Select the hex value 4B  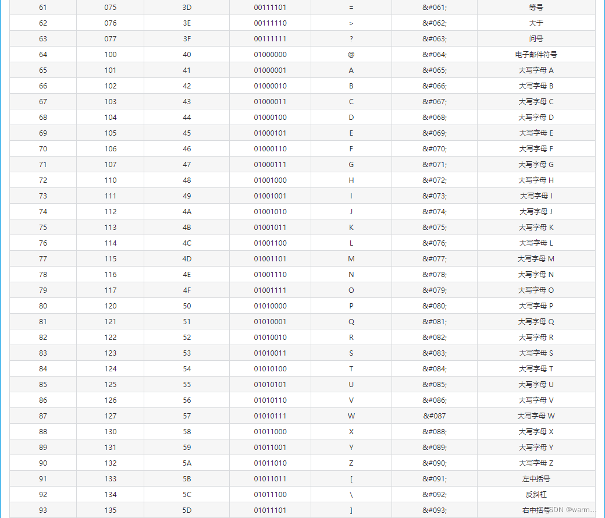[x=187, y=228]
